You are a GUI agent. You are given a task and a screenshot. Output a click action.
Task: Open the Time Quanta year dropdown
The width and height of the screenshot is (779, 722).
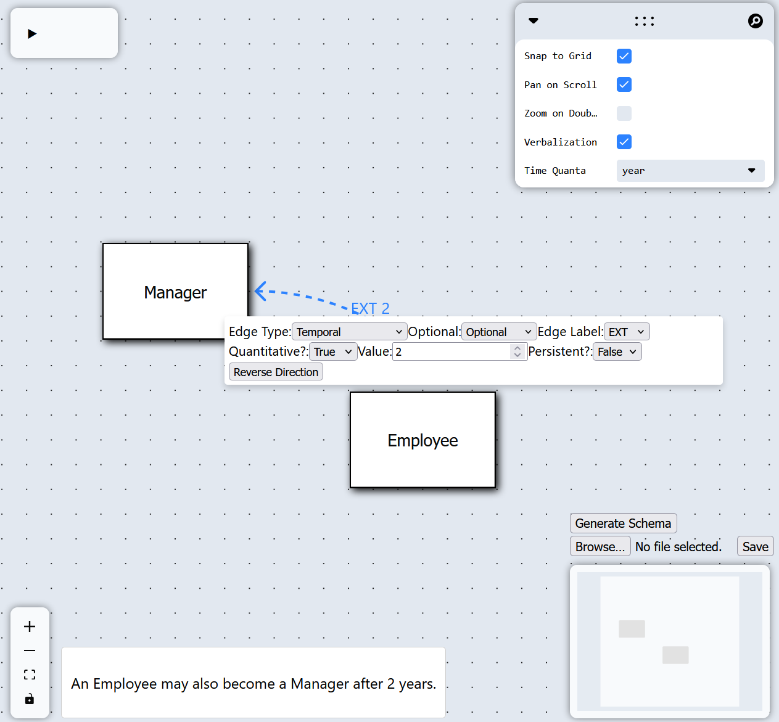coord(690,171)
